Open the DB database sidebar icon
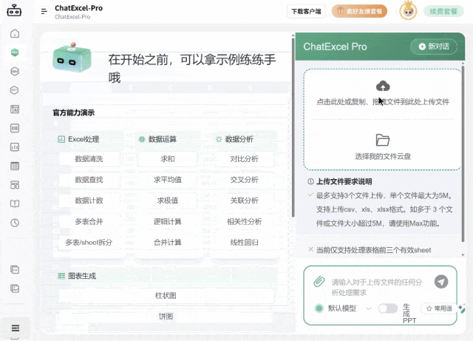Screen dimensions: 473x341 click(15, 128)
